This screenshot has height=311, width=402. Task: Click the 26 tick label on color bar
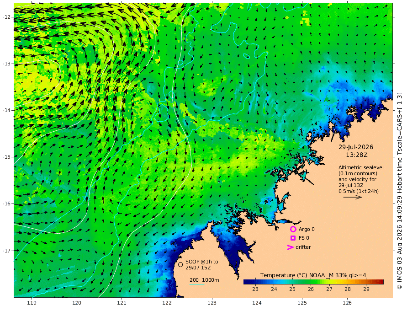click(311, 289)
